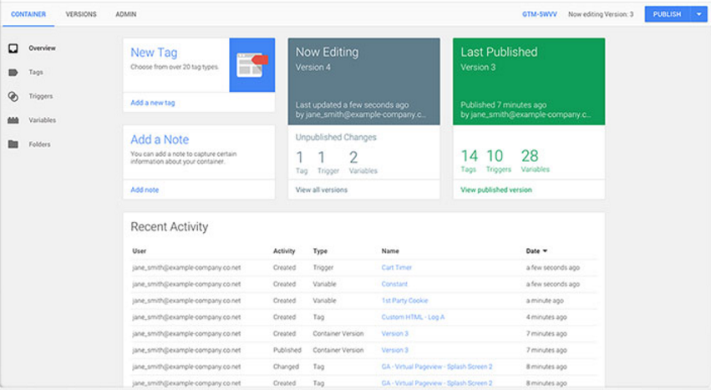Viewport: 711px width, 390px height.
Task: Click the Name column header
Action: [x=390, y=251]
